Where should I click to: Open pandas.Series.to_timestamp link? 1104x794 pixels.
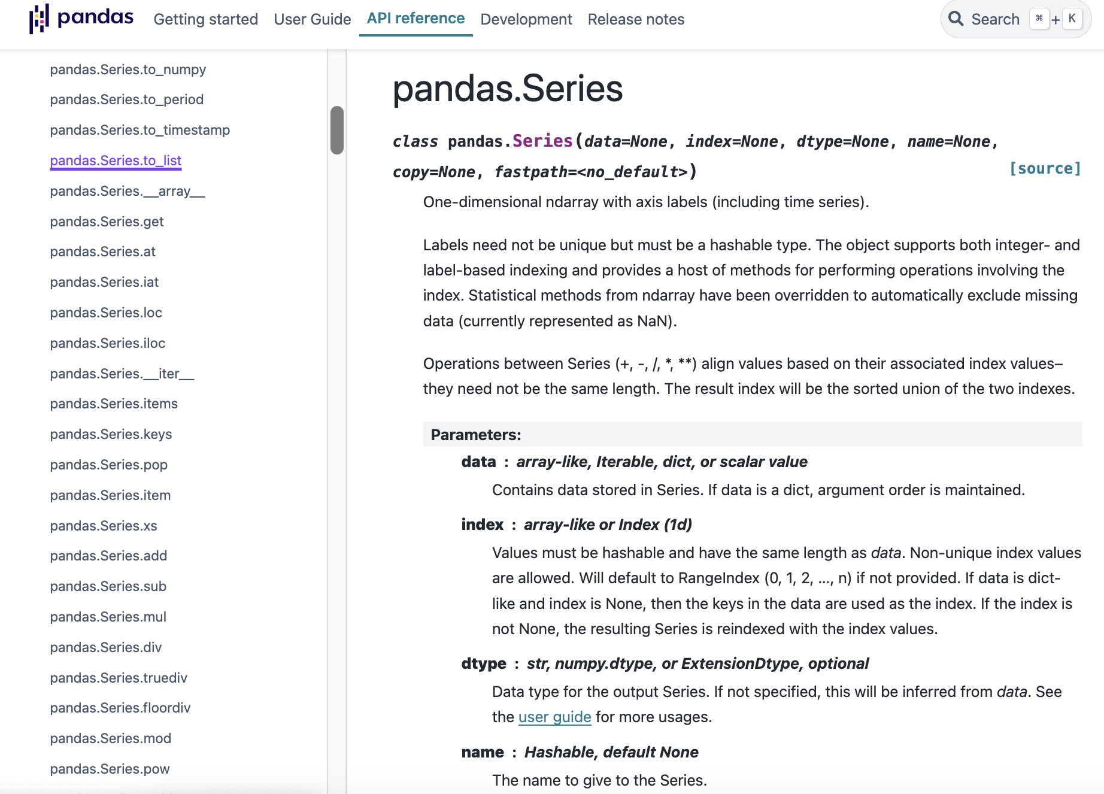pos(139,130)
